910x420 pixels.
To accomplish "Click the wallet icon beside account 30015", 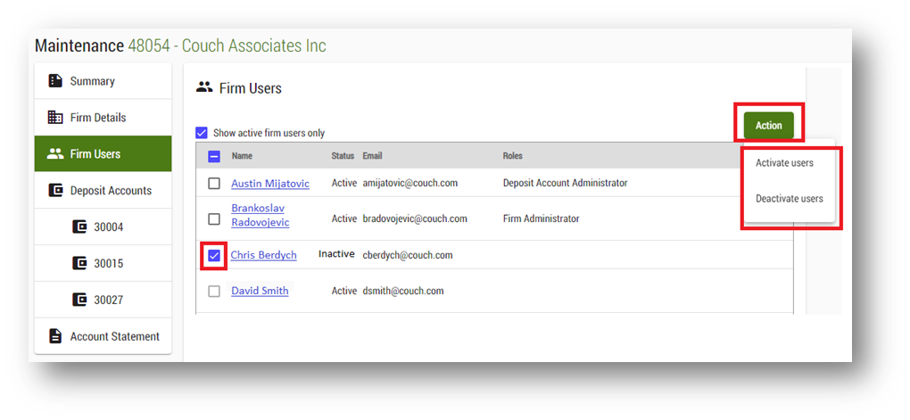I will click(x=79, y=264).
